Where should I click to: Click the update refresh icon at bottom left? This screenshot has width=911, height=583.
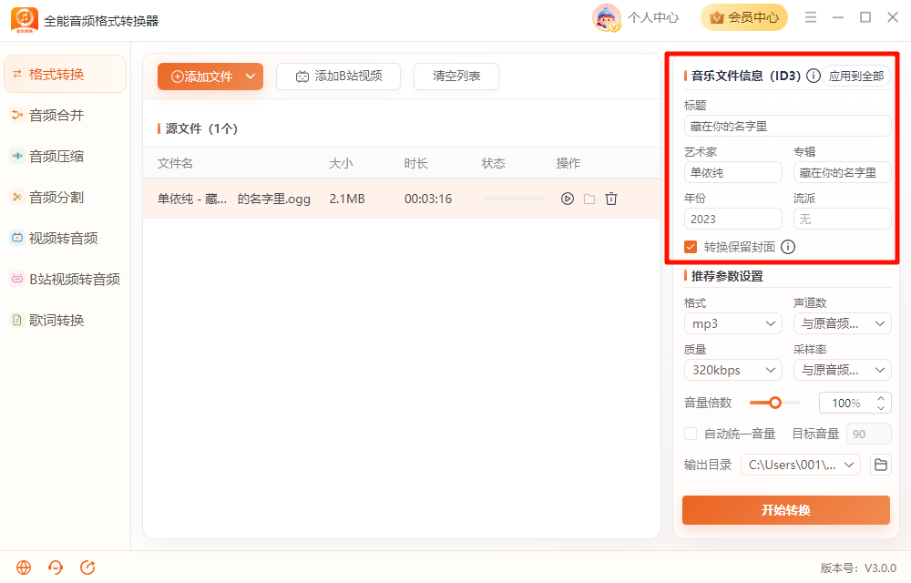point(87,568)
